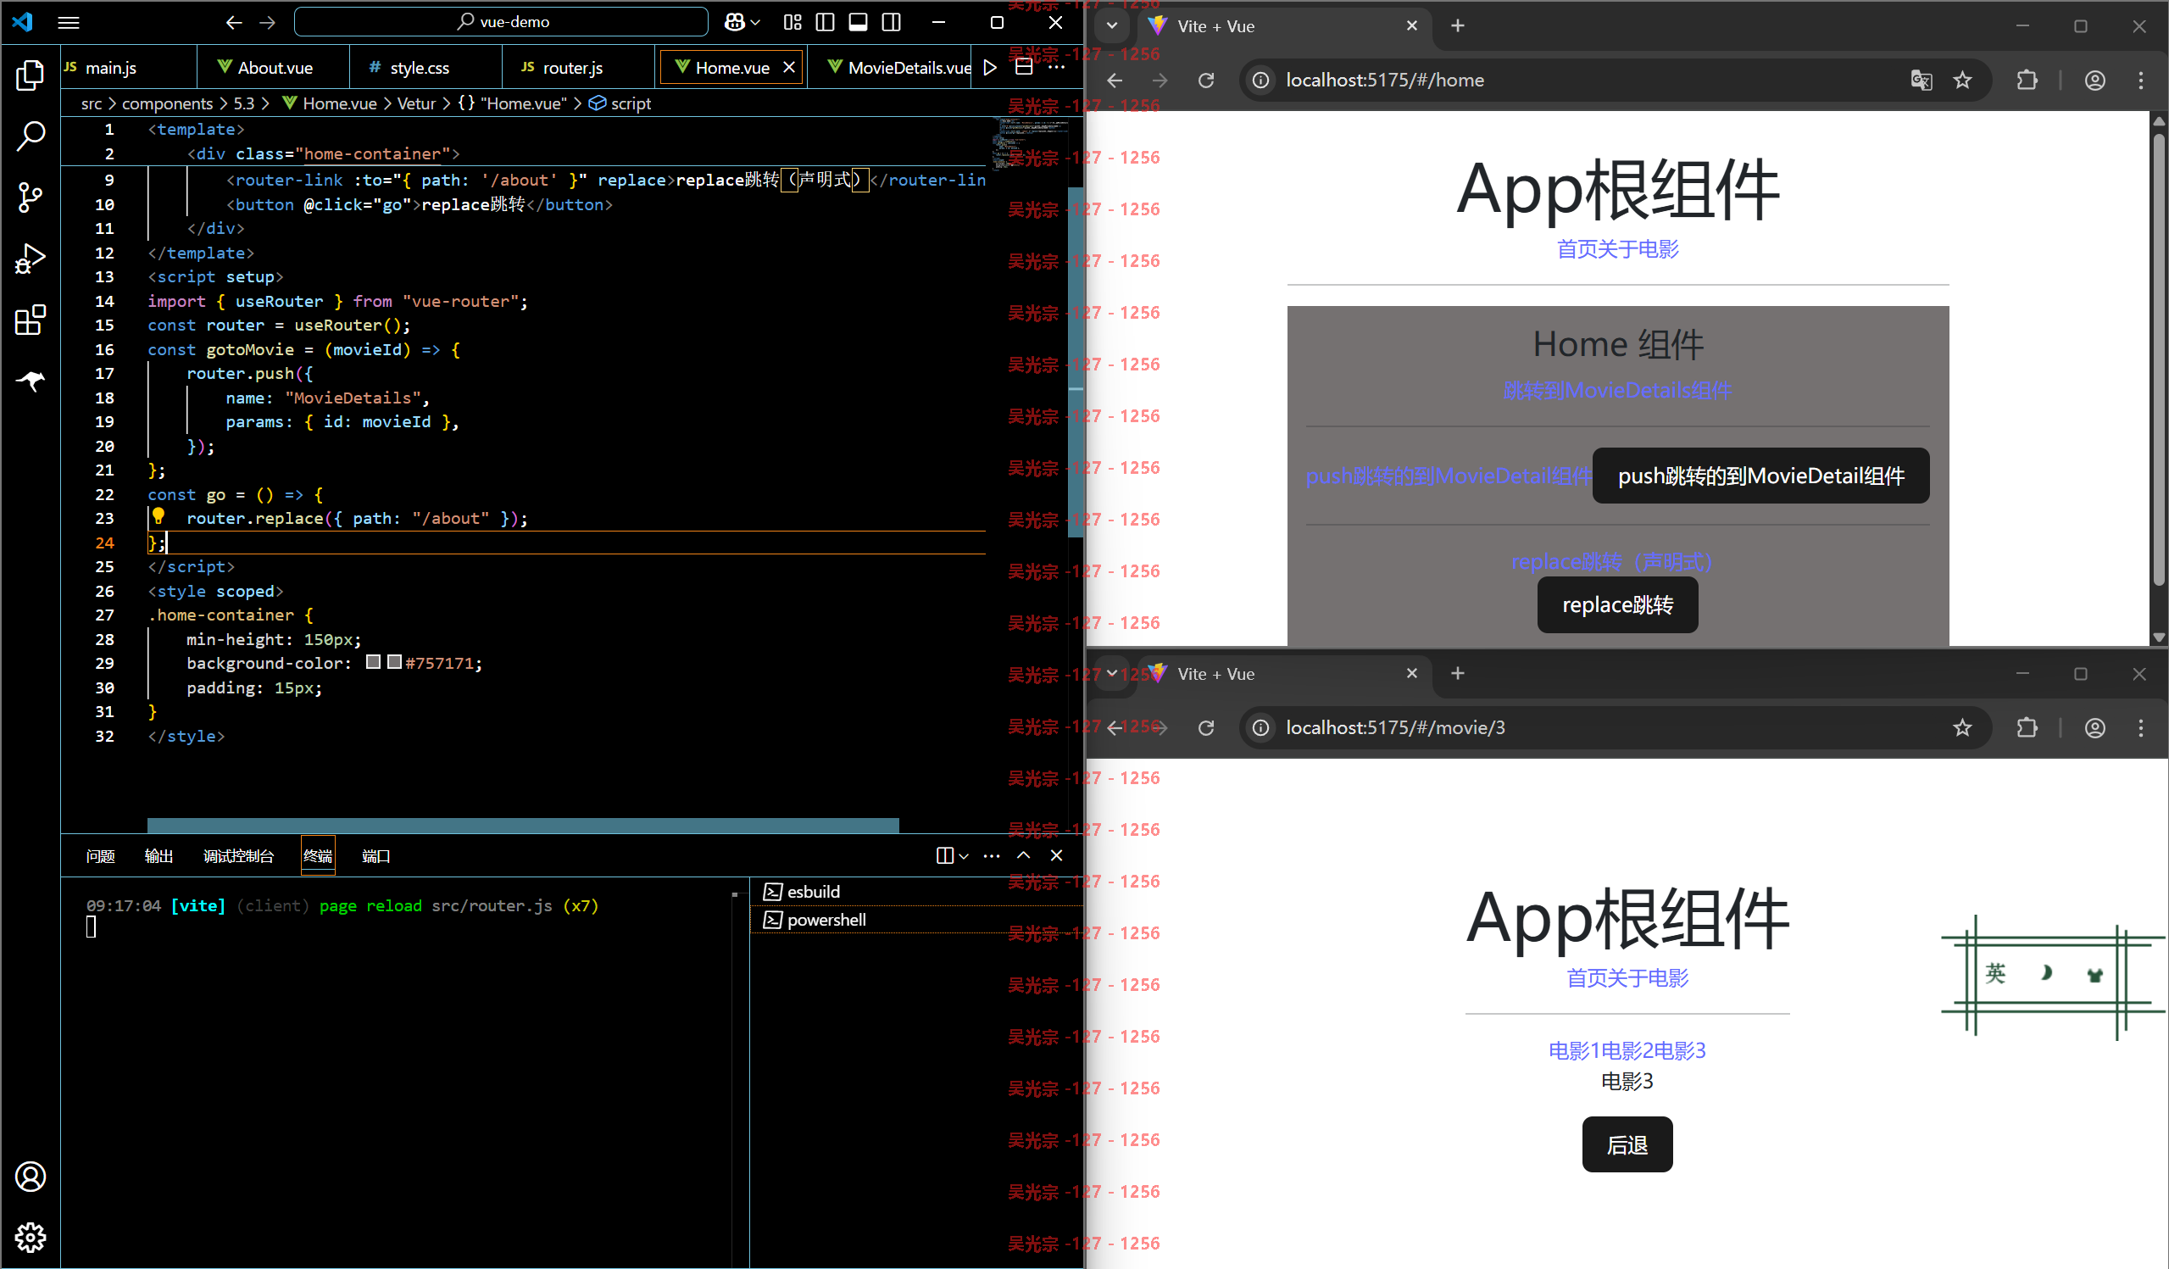
Task: Select the powershell terminal instance
Action: (x=916, y=920)
